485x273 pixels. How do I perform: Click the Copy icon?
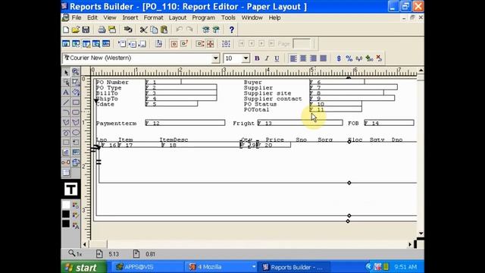[x=154, y=30]
